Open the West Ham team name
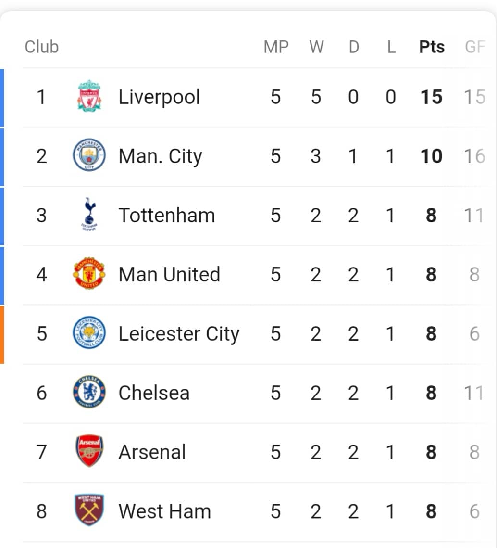The height and width of the screenshot is (548, 497). [x=165, y=511]
